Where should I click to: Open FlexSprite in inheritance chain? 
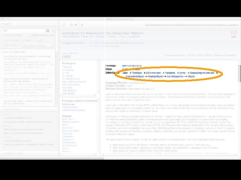click(x=170, y=73)
